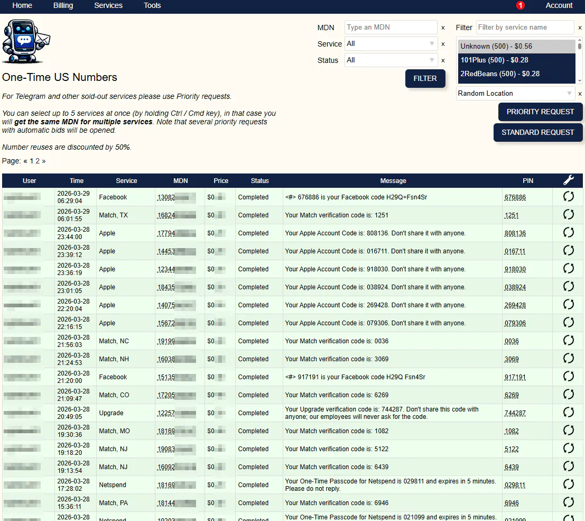This screenshot has height=521, width=585.
Task: Click the Service column header
Action: tap(126, 181)
